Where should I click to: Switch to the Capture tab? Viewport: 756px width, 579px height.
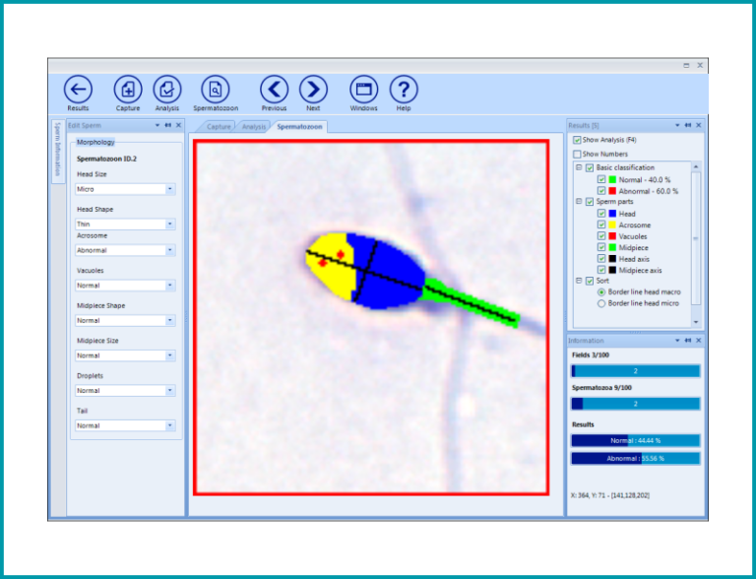[219, 127]
